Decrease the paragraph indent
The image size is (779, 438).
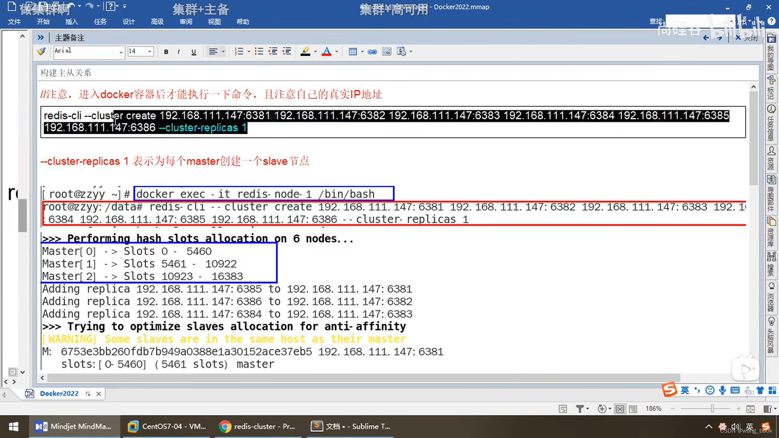pos(273,52)
